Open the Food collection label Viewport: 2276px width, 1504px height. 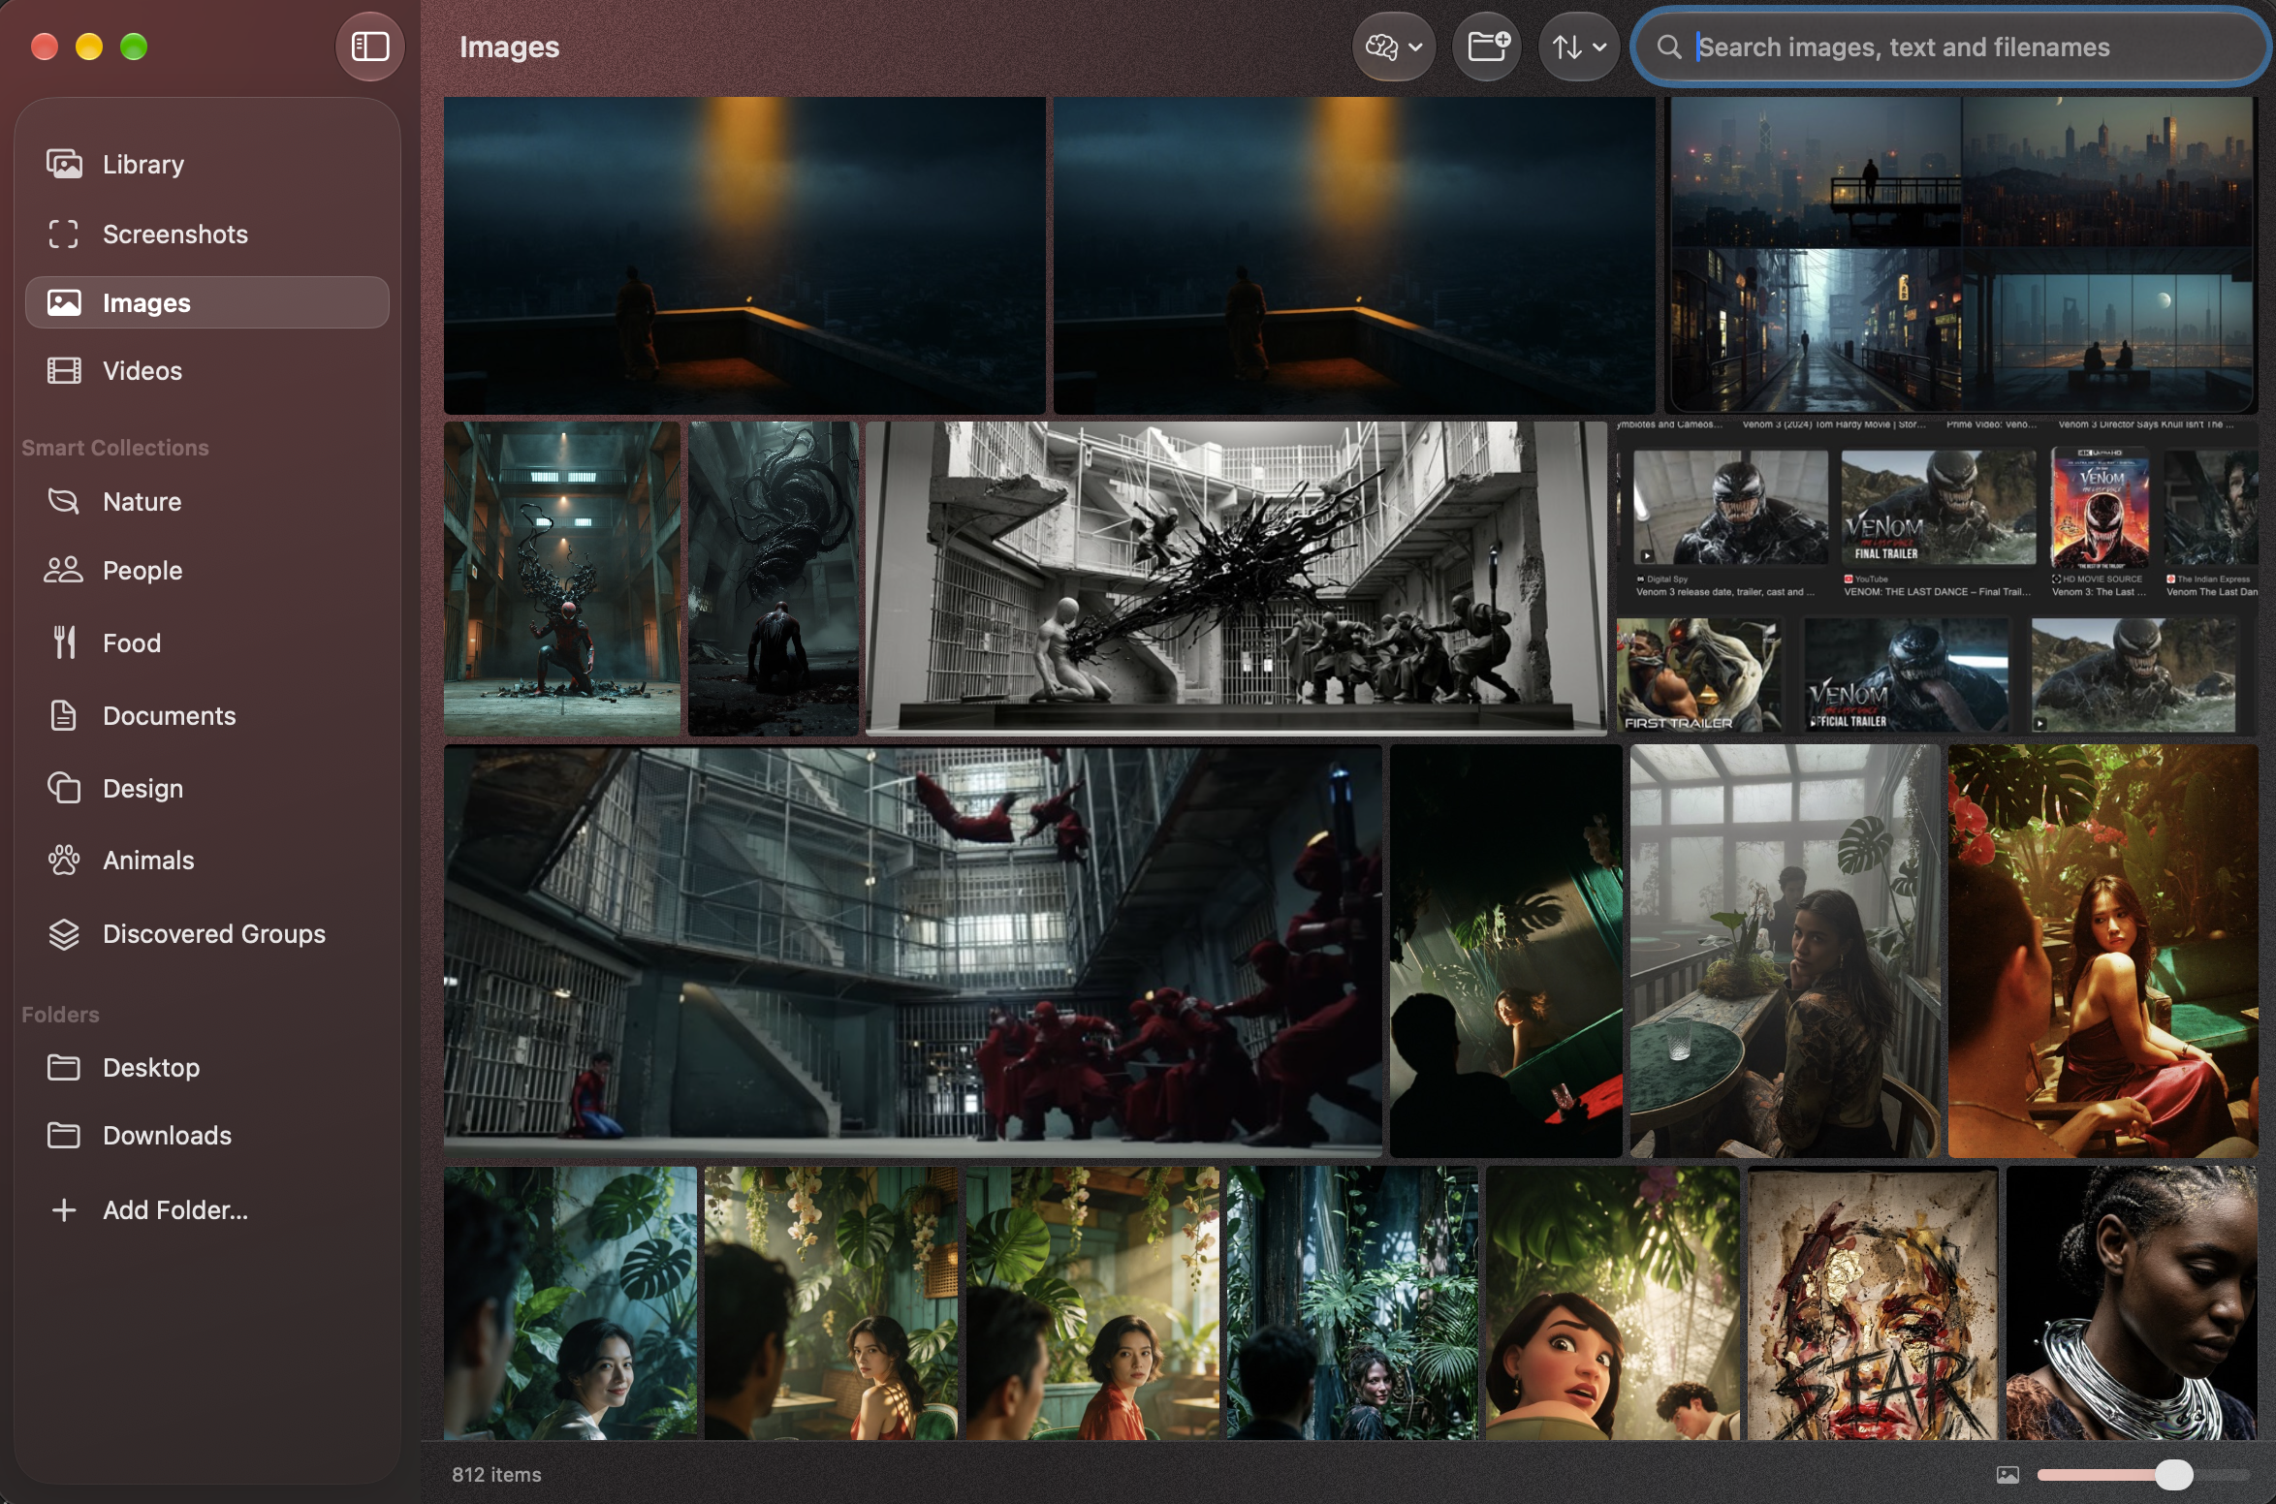pos(132,642)
